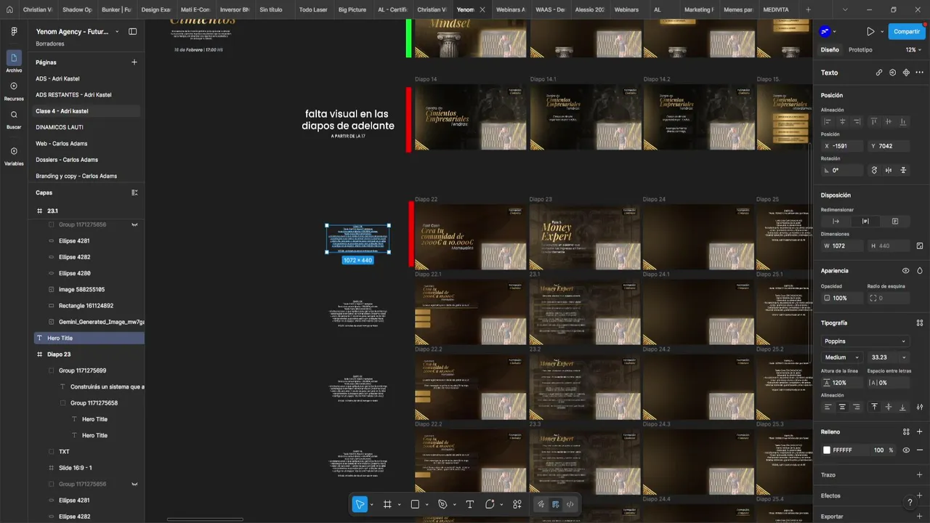Align text vertically to top

(874, 407)
